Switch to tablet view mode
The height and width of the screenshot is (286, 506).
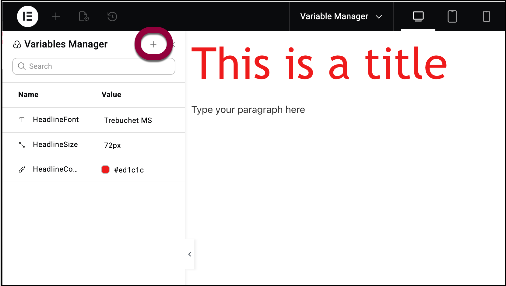[x=452, y=16]
